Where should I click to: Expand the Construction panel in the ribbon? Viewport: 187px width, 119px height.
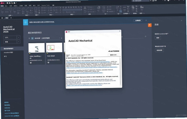pyautogui.click(x=27, y=15)
